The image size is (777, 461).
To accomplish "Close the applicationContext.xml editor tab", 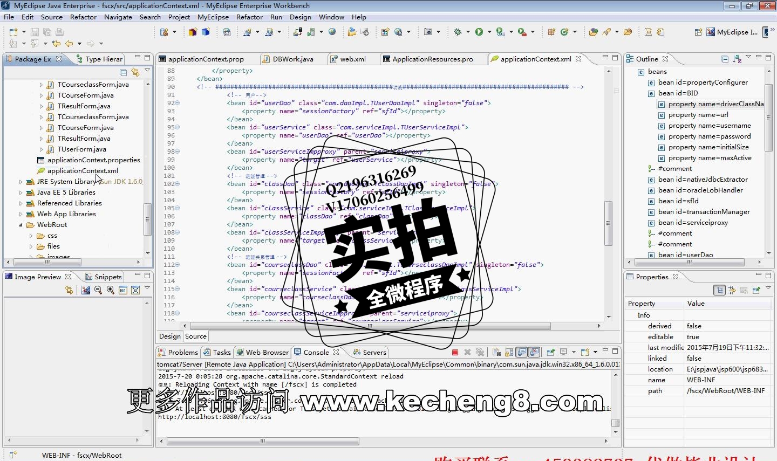I will point(578,59).
